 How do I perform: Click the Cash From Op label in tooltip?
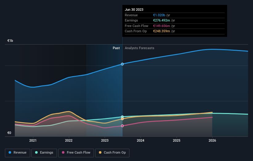tap(136, 31)
